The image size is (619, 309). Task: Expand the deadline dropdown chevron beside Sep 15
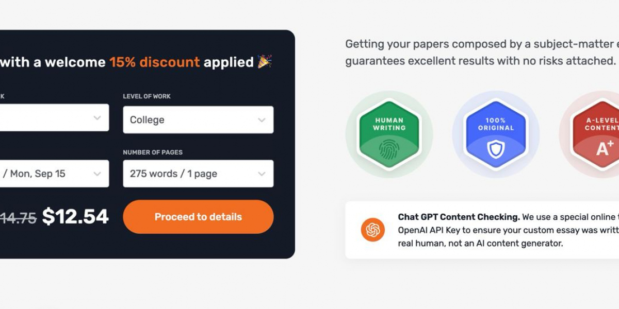(97, 174)
